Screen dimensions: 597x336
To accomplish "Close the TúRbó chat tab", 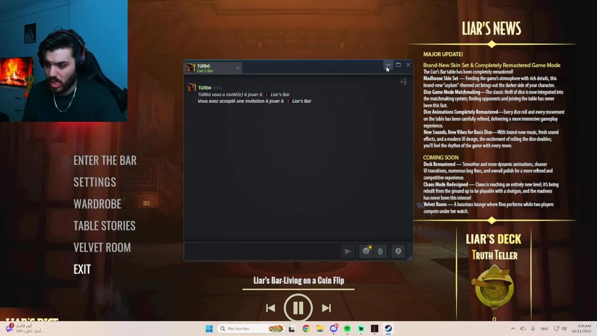I will 237,68.
